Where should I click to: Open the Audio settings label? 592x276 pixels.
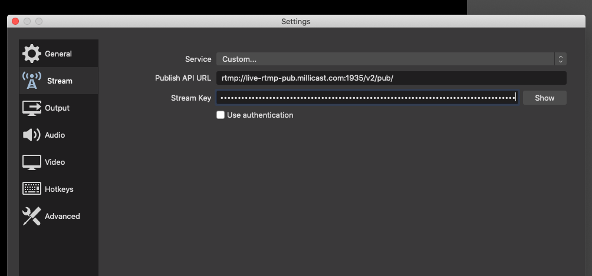tap(55, 135)
